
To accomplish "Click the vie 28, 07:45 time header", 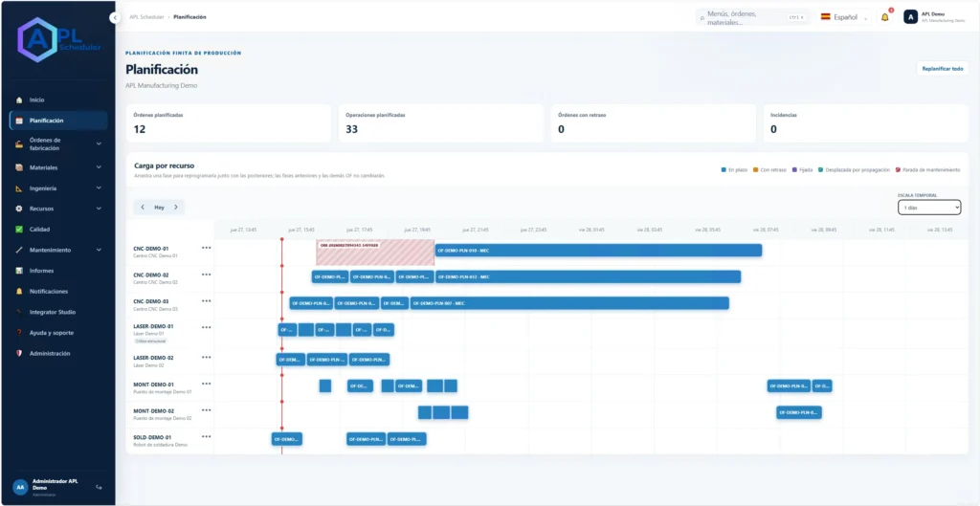I will tap(765, 230).
